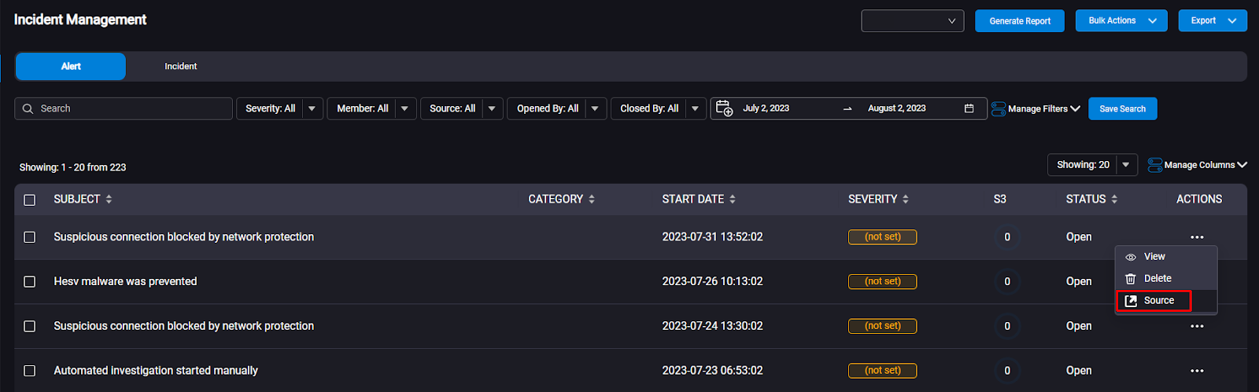
Task: Sort by the SUBJECT column arrows
Action: (x=109, y=200)
